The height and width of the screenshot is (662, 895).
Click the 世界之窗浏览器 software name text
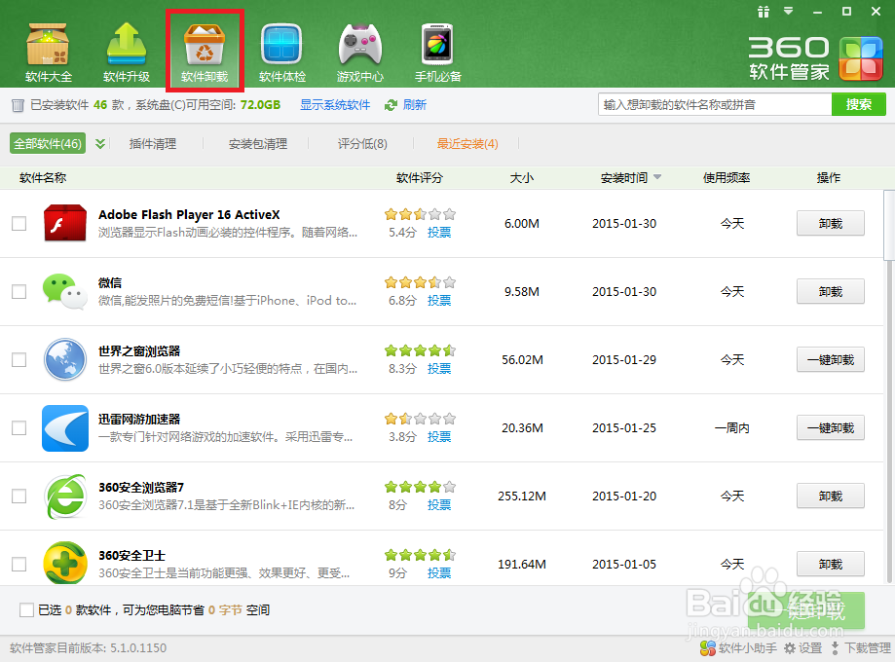[139, 351]
